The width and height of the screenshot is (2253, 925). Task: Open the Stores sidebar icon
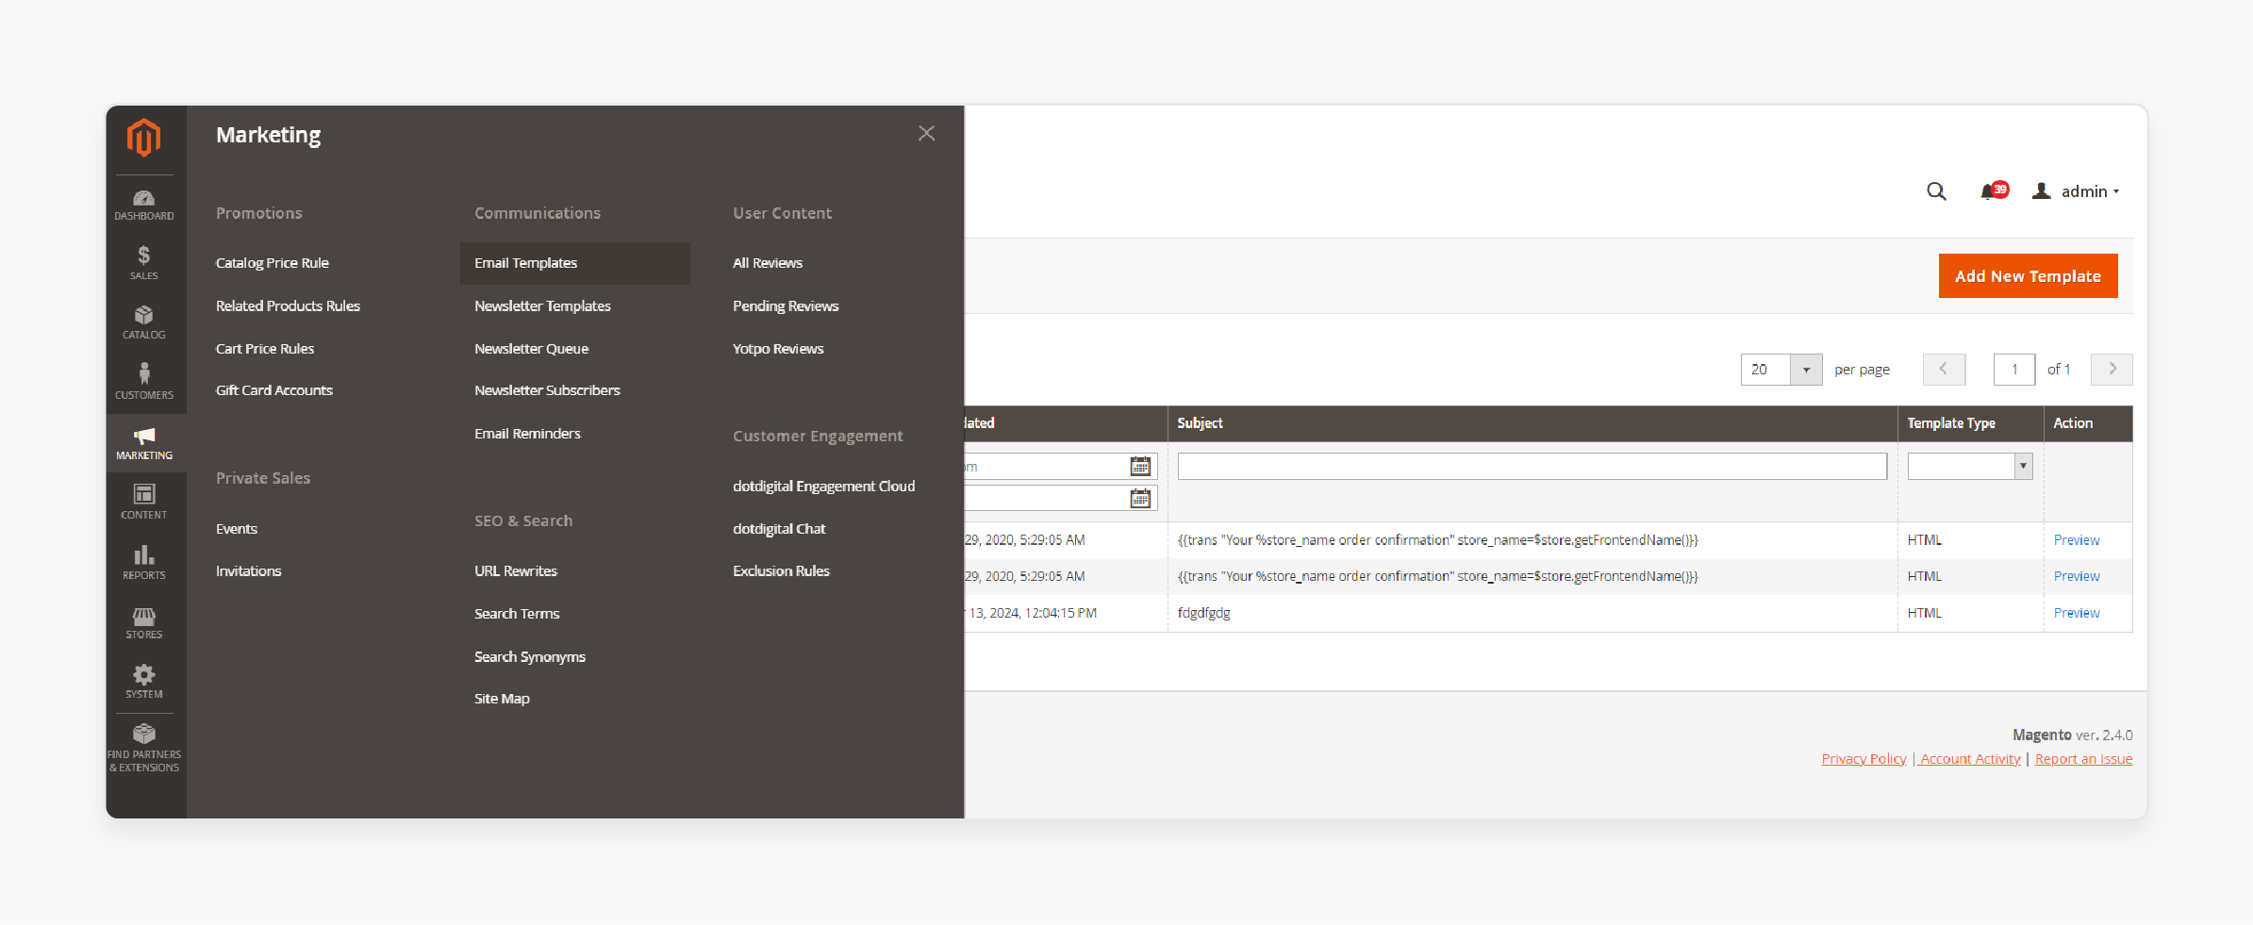[x=144, y=622]
